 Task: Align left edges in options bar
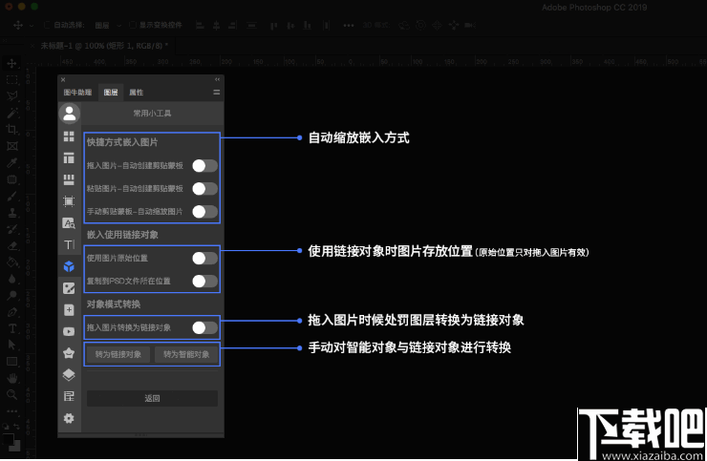tap(200, 25)
